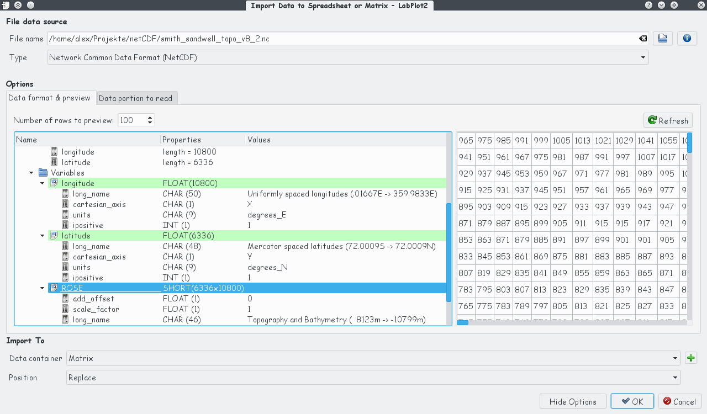Image resolution: width=707 pixels, height=414 pixels.
Task: Confirm import with the OK button
Action: [x=632, y=401]
